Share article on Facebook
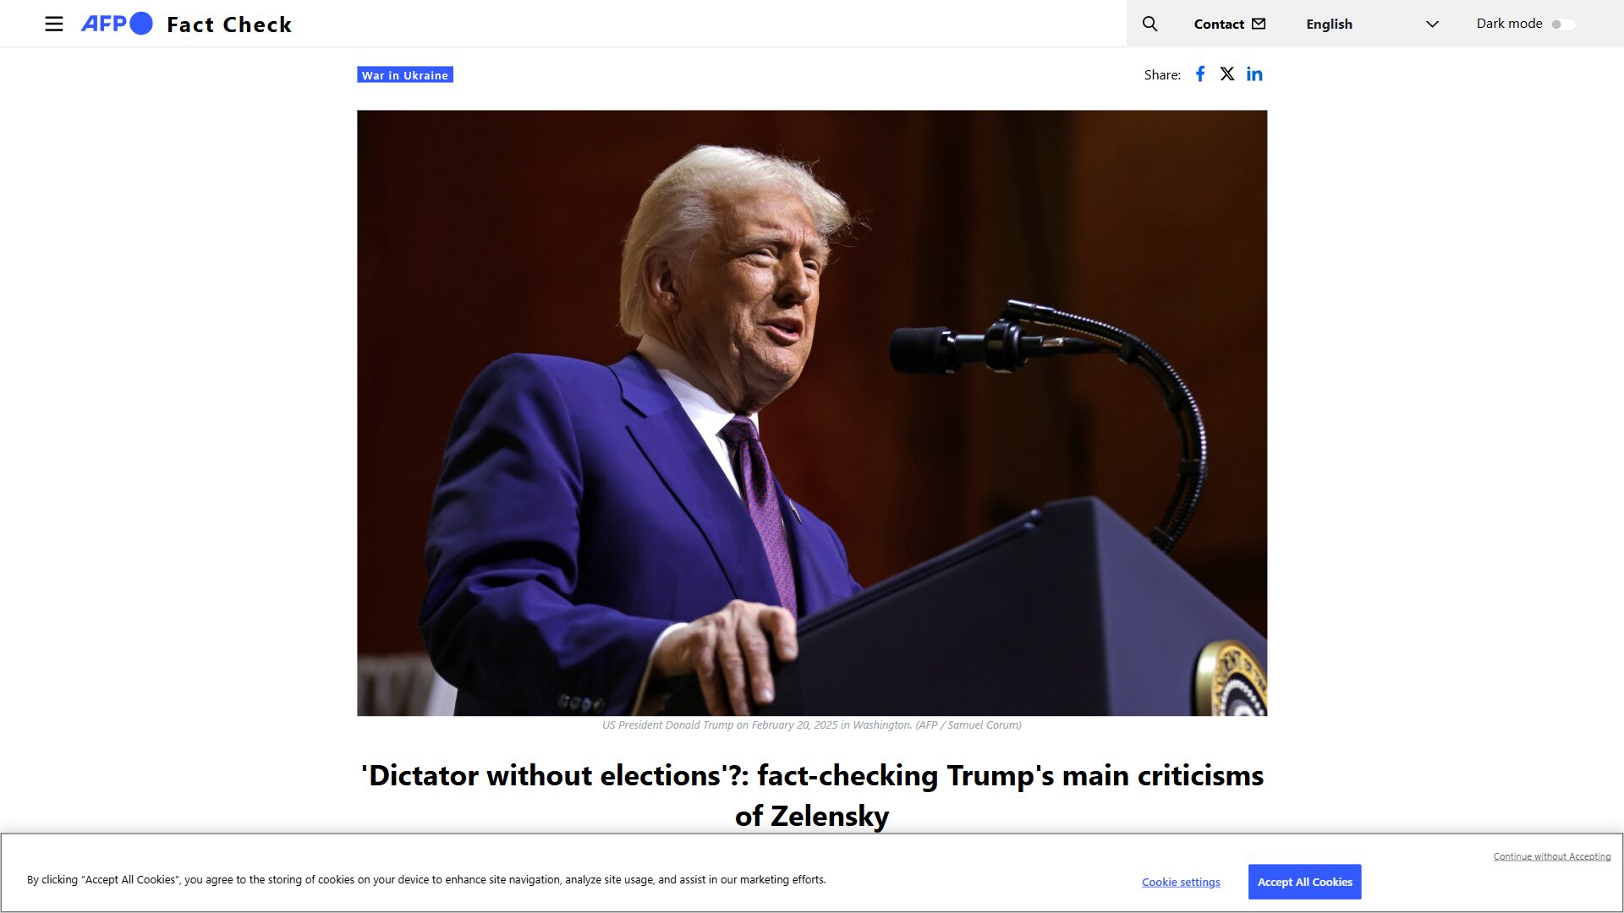 [1200, 74]
